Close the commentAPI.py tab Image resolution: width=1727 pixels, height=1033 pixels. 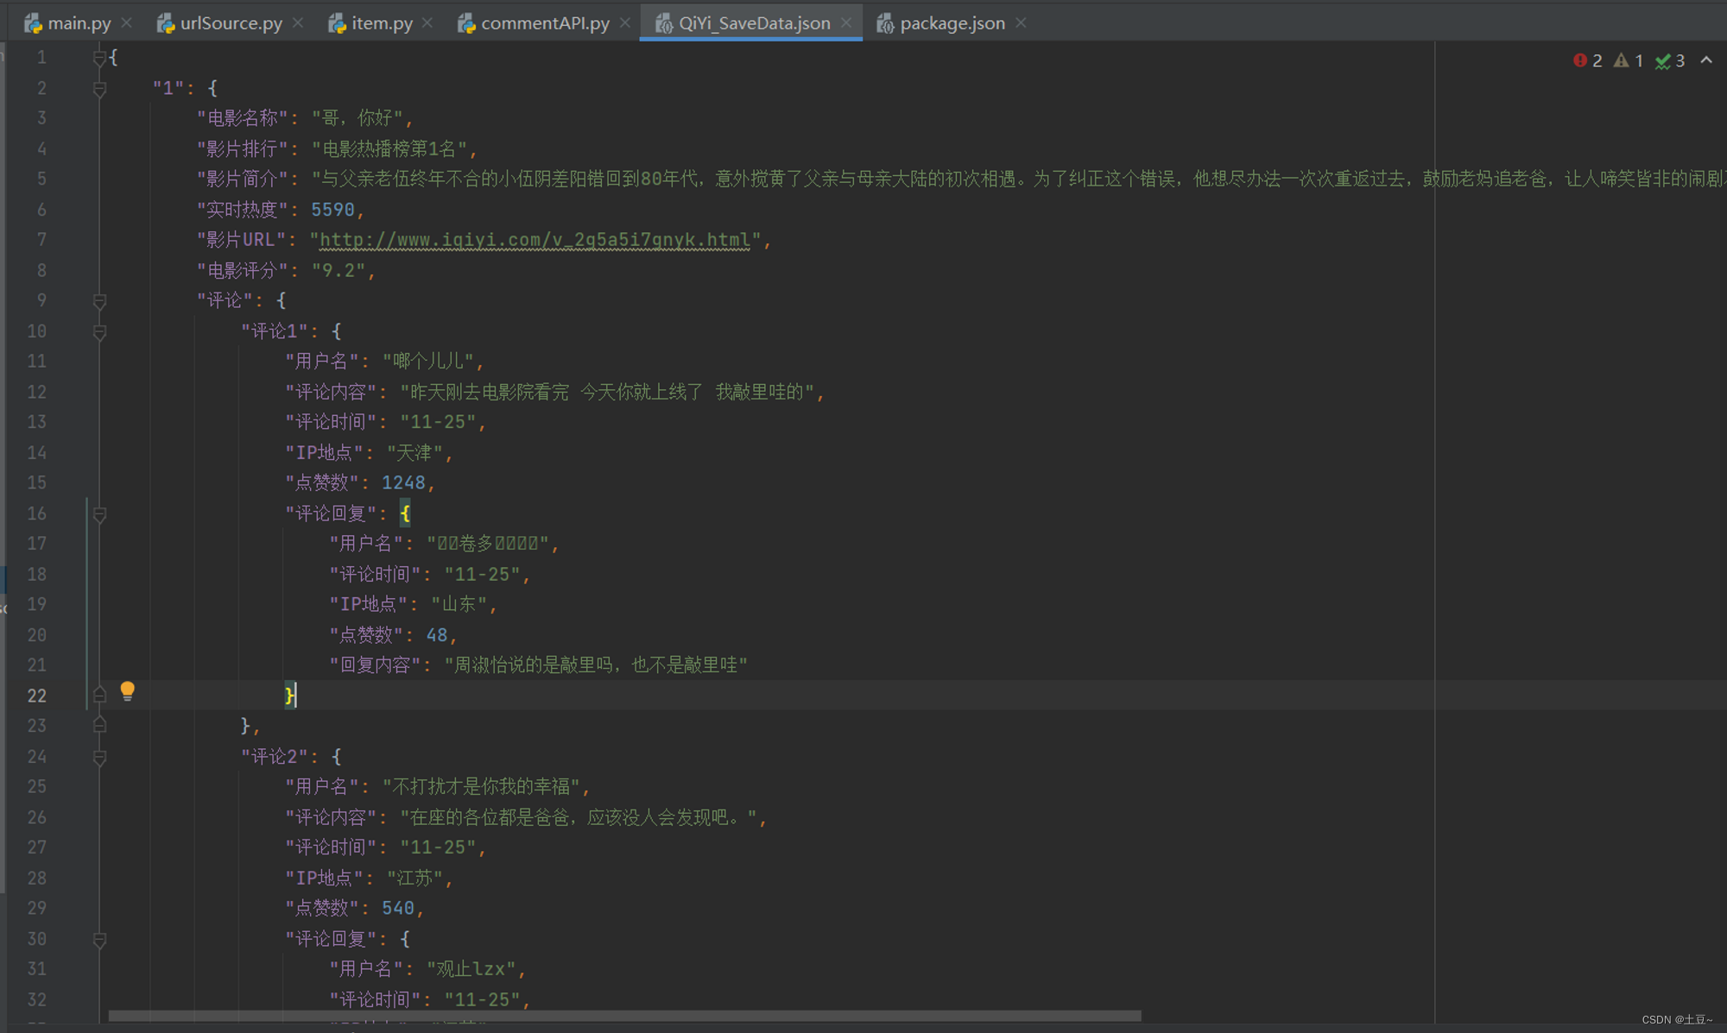625,23
